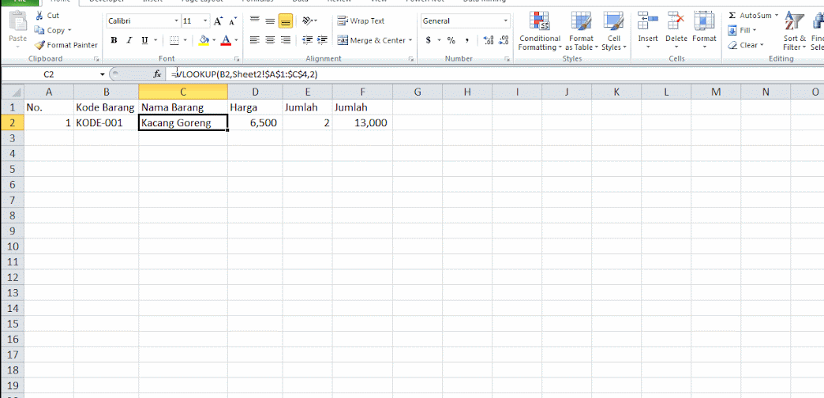This screenshot has width=824, height=398.
Task: Open Merge & Center dropdown arrow
Action: pos(410,40)
